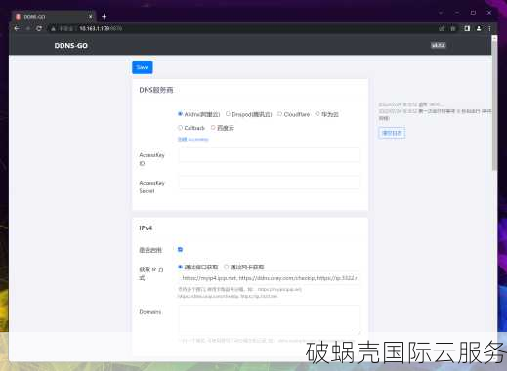Select the first IPv4 get-IP method radio
The image size is (507, 371).
point(180,267)
